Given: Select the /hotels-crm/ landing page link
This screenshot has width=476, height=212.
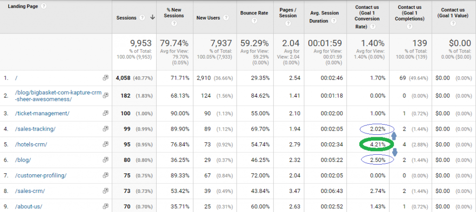Looking at the screenshot, I should [x=31, y=145].
